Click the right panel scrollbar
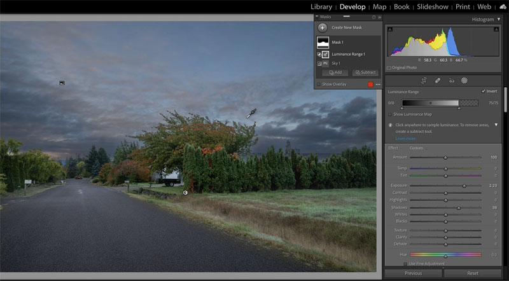Screen dimensions: 509x281 tap(505, 100)
